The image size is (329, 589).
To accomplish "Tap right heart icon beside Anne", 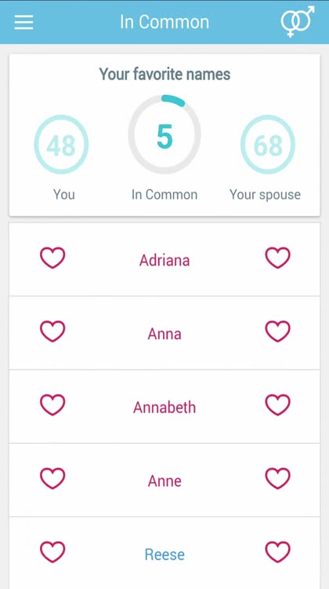I will click(277, 478).
